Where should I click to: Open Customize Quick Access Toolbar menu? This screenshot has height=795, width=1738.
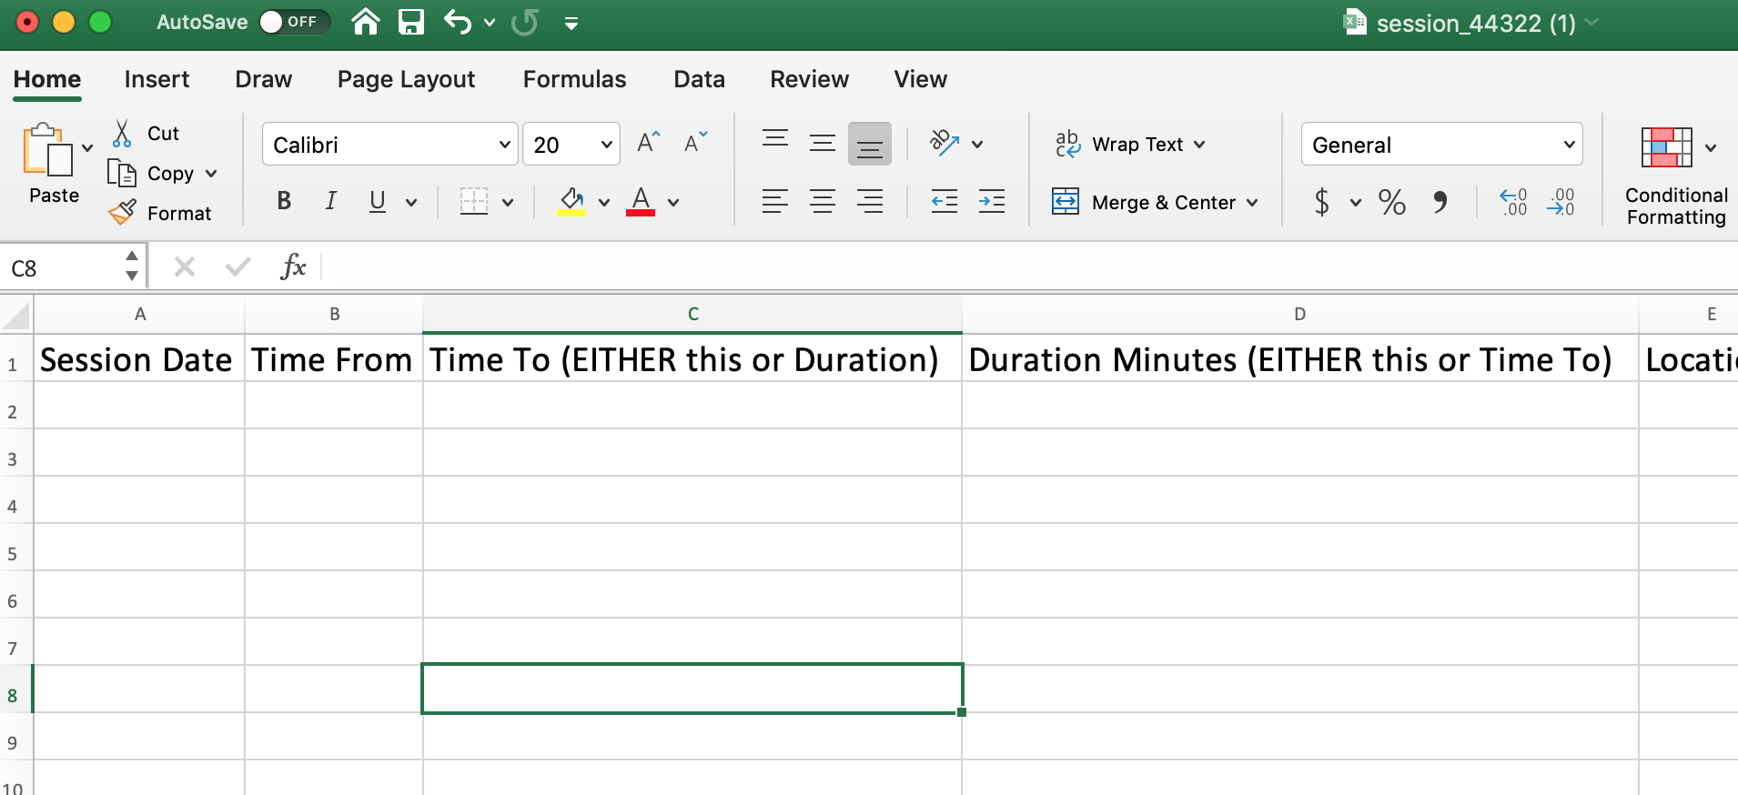point(571,24)
